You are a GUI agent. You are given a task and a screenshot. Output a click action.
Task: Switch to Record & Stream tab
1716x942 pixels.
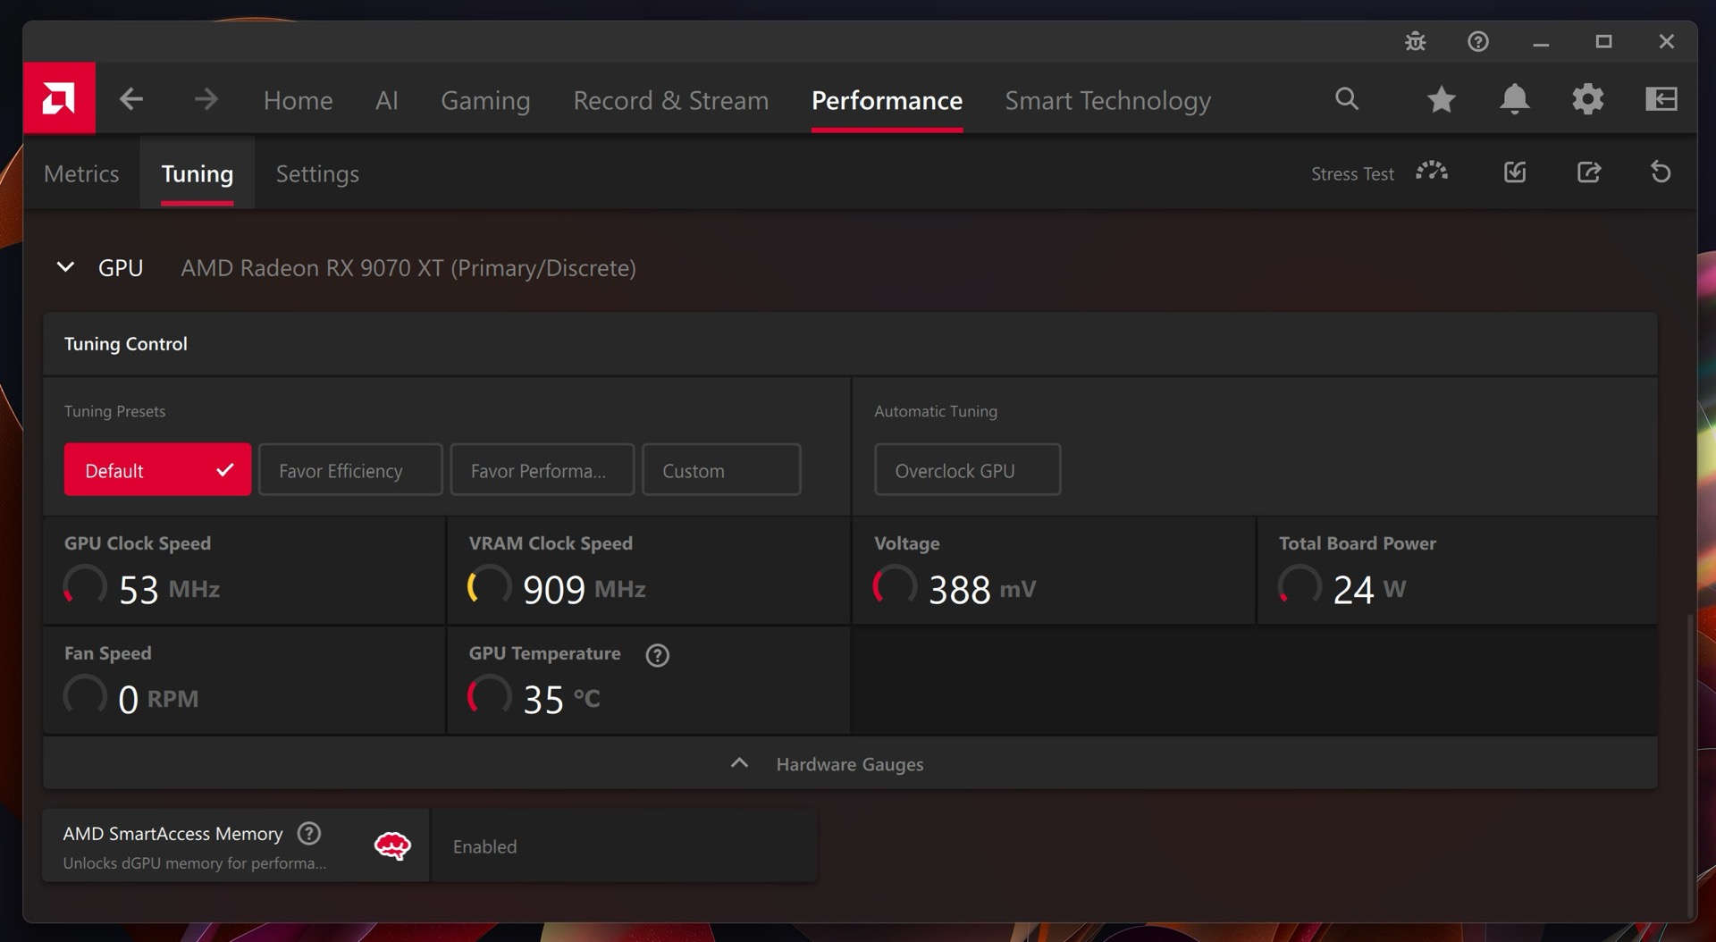point(670,100)
